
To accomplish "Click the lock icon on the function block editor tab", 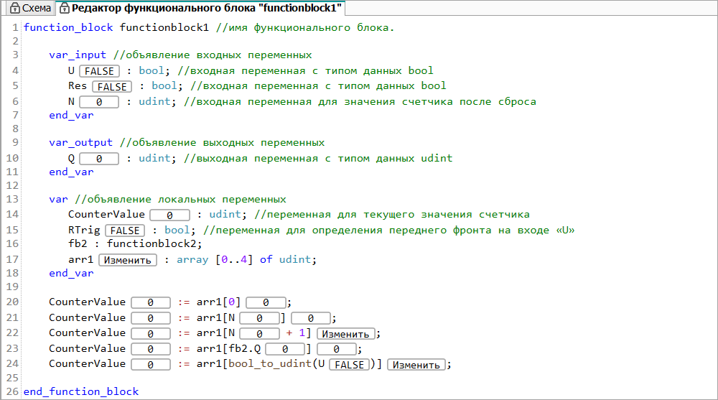I will click(65, 8).
